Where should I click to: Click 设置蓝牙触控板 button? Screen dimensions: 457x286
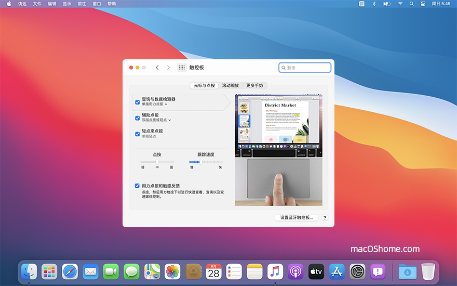[297, 218]
